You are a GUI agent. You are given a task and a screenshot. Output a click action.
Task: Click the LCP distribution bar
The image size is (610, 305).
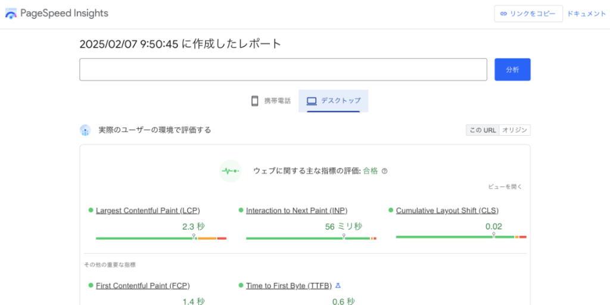[161, 238]
